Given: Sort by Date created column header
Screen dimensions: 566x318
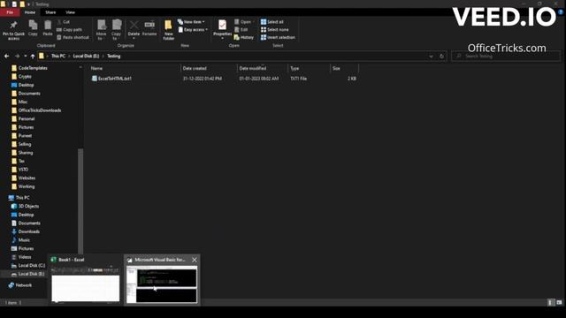Looking at the screenshot, I should click(209, 68).
